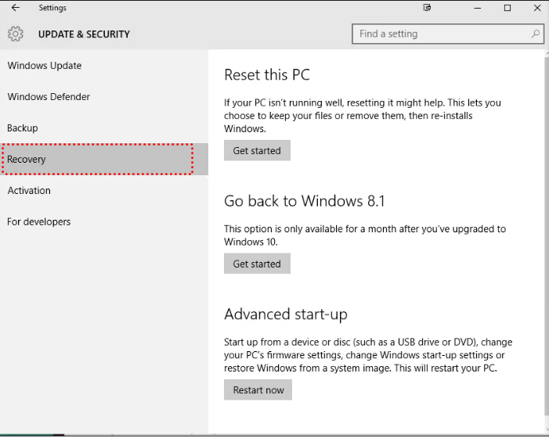The height and width of the screenshot is (438, 549).
Task: Maximize the Settings window
Action: pos(507,8)
